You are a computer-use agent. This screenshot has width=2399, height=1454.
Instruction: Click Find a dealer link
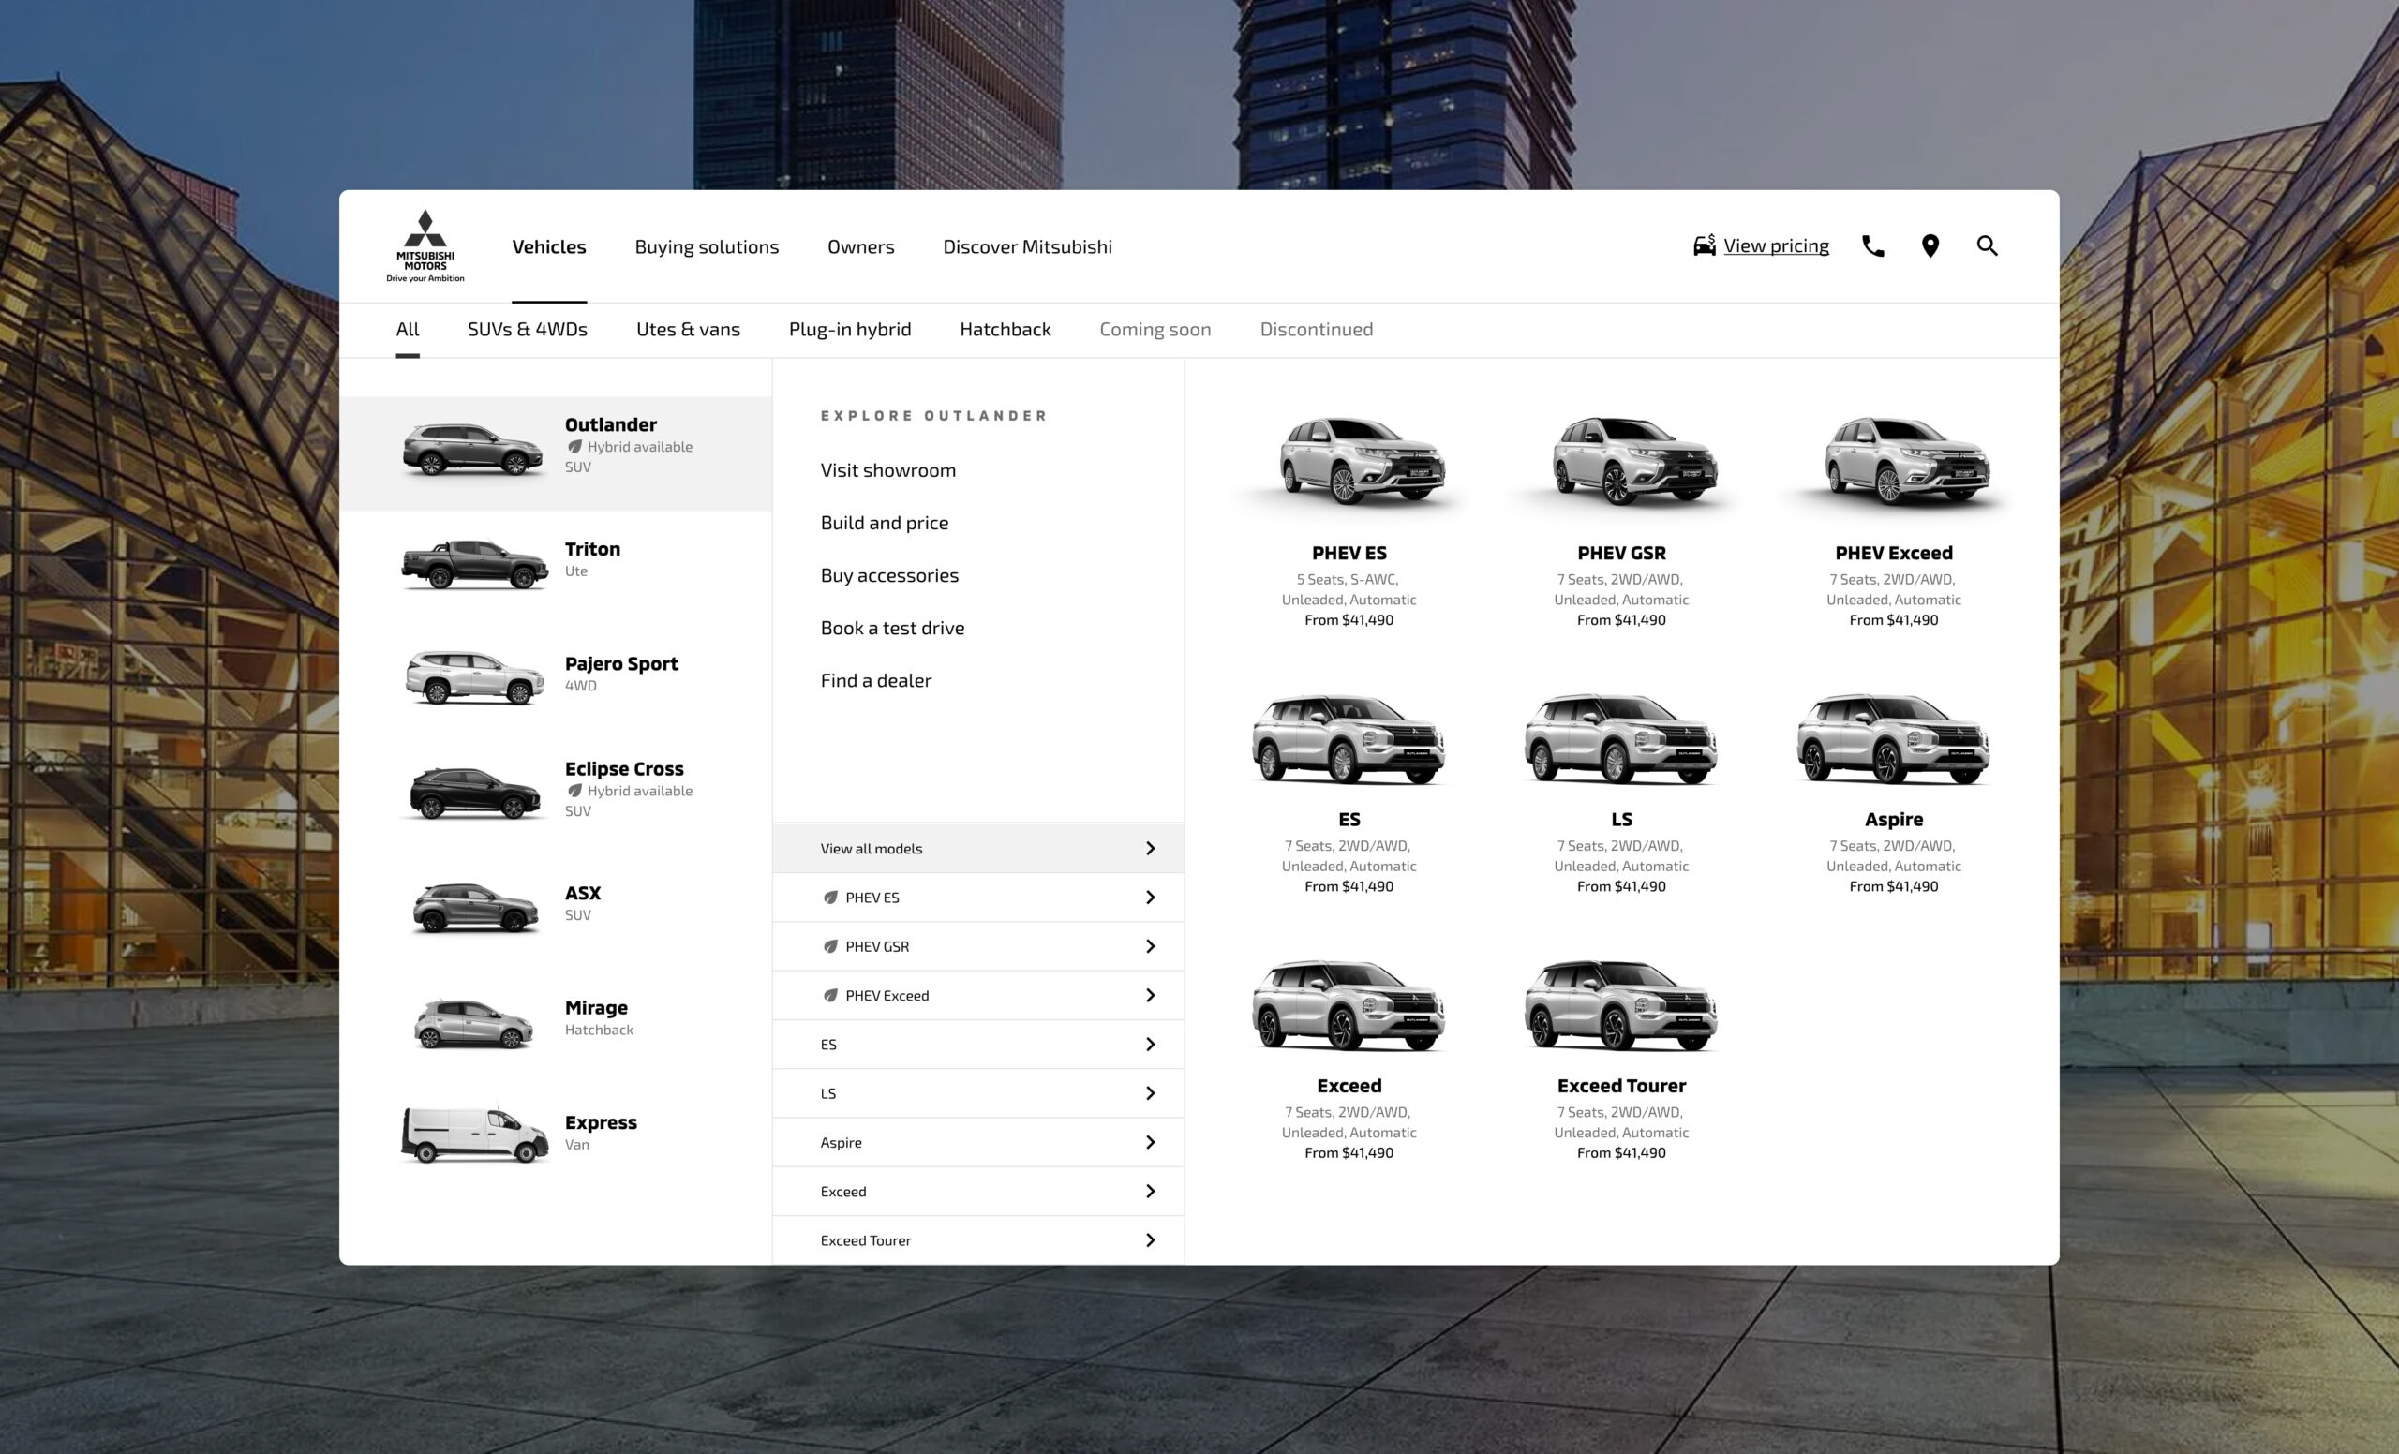point(875,680)
